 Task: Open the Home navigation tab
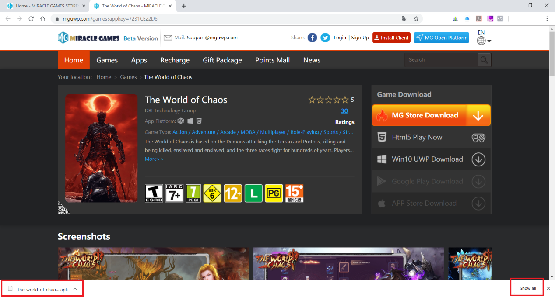(x=74, y=60)
